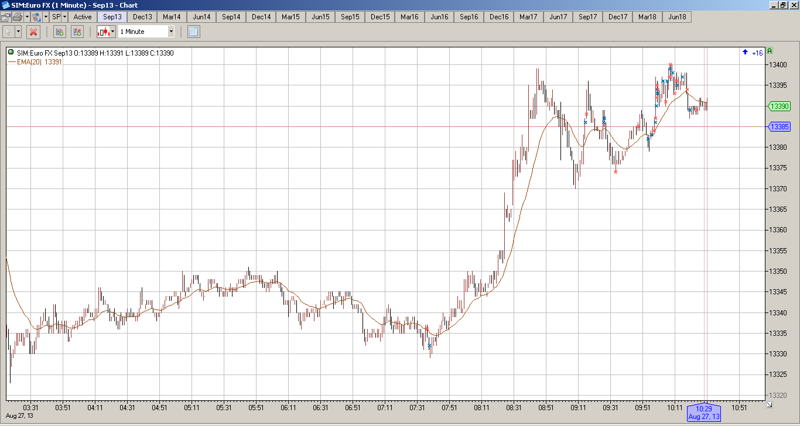Choose the Jun18 contract tab
This screenshot has width=800, height=426.
pos(678,17)
